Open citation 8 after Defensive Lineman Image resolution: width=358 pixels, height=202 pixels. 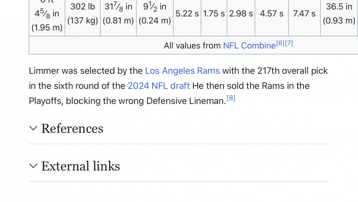pyautogui.click(x=231, y=98)
